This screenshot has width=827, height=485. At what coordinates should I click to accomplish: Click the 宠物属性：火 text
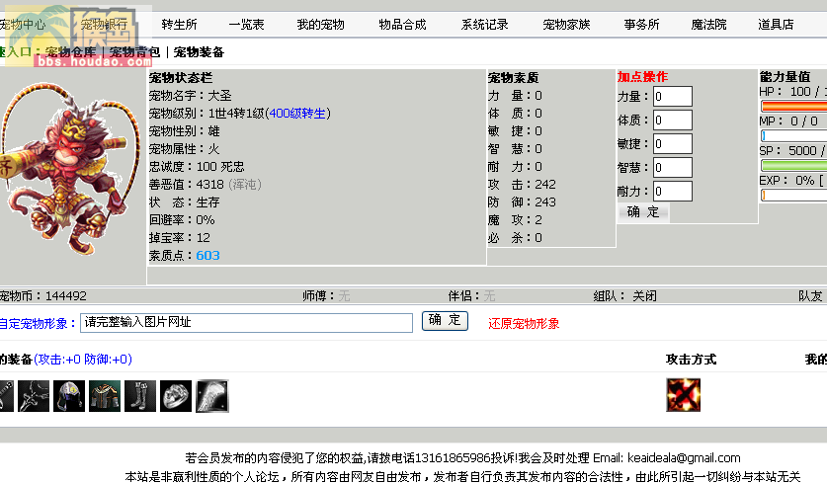(x=184, y=149)
